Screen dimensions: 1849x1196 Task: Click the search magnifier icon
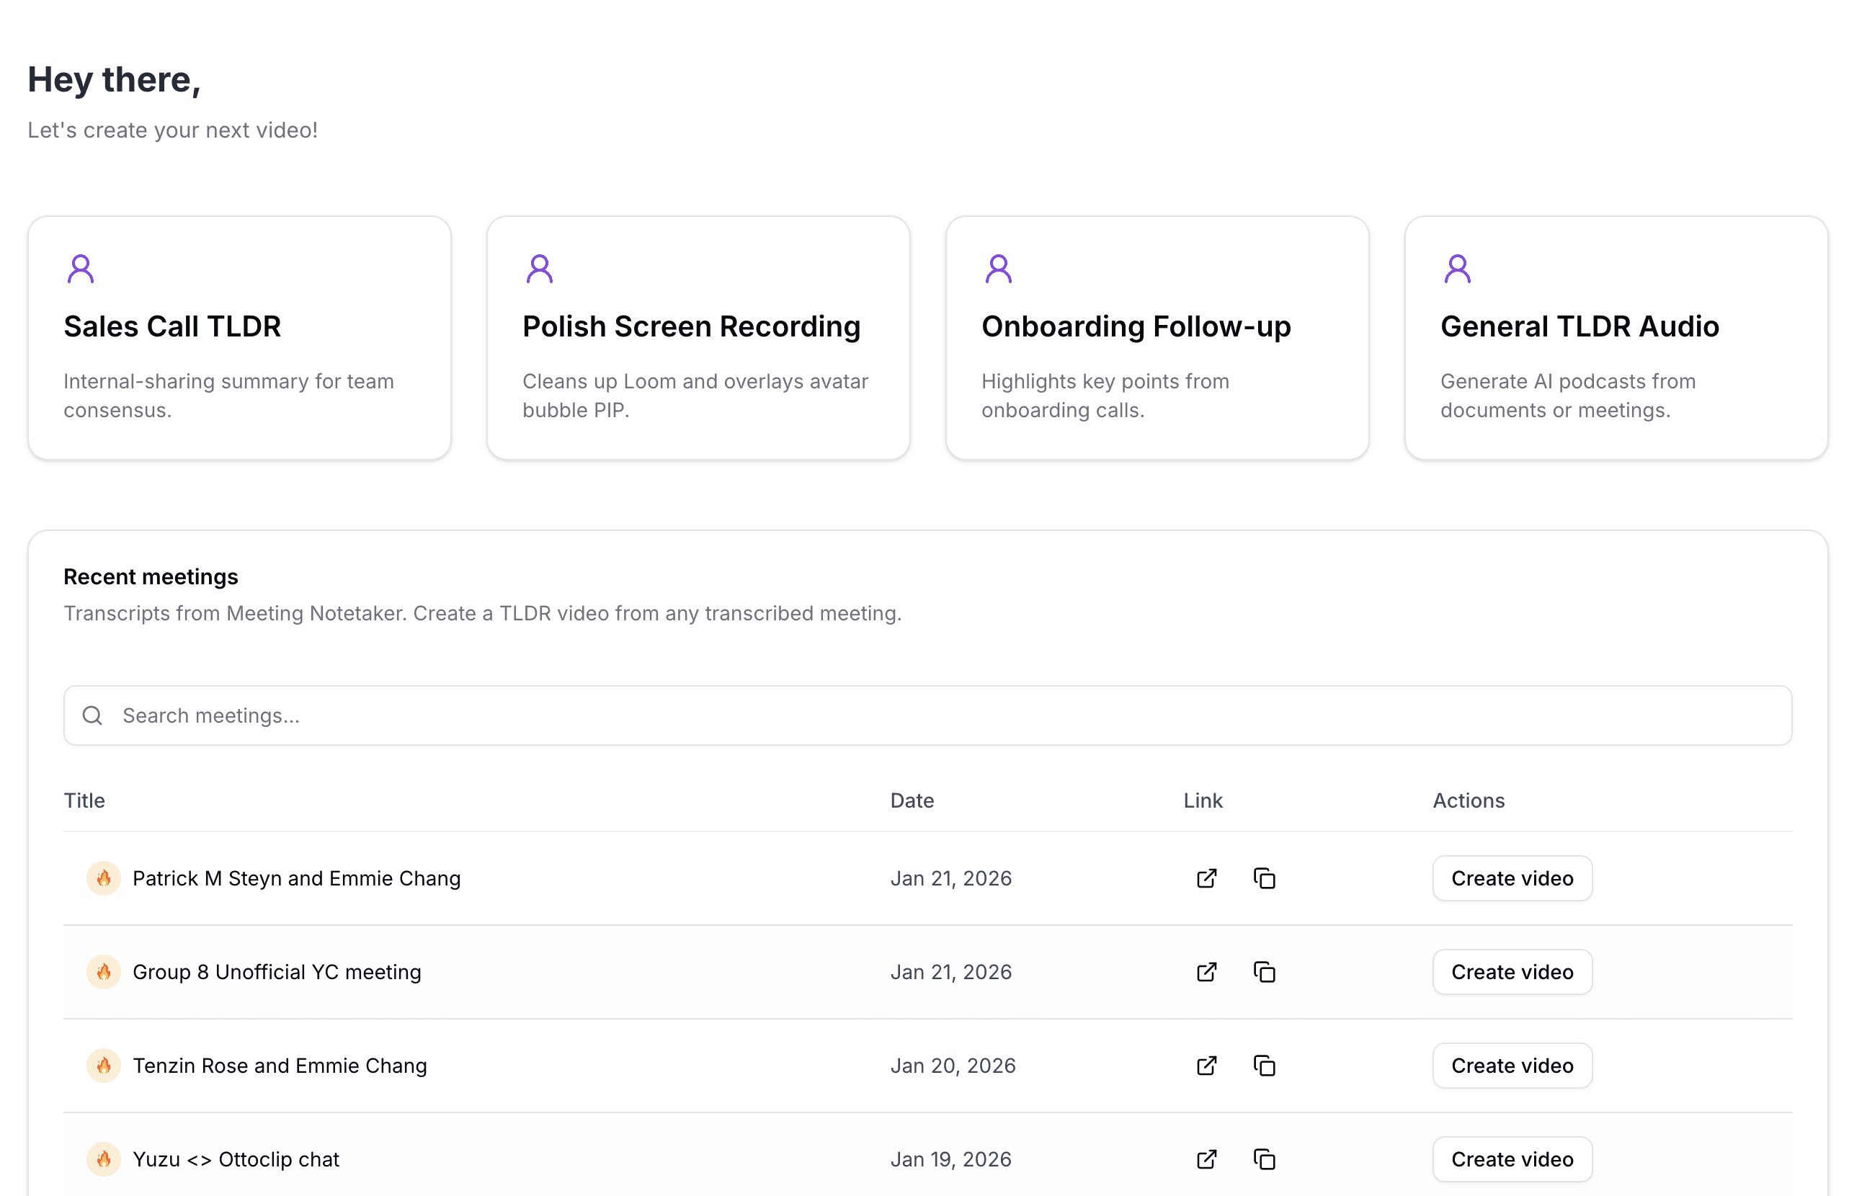tap(92, 715)
